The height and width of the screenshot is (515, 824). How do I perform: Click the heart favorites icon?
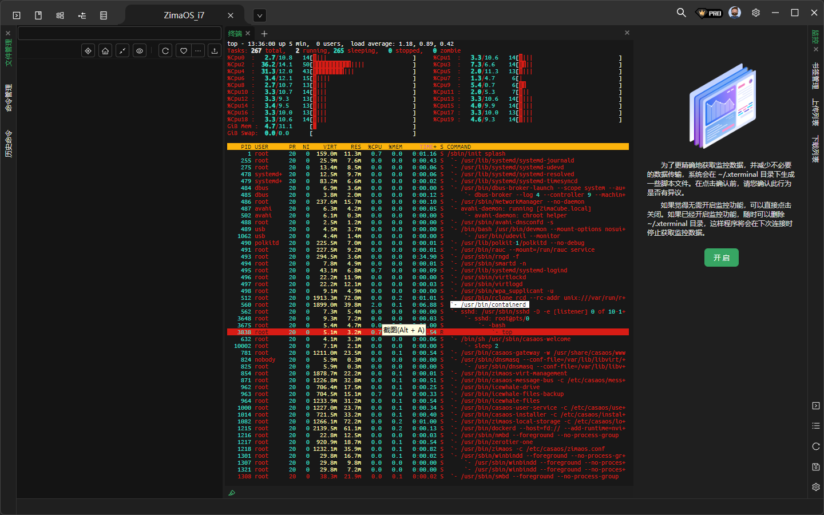183,51
